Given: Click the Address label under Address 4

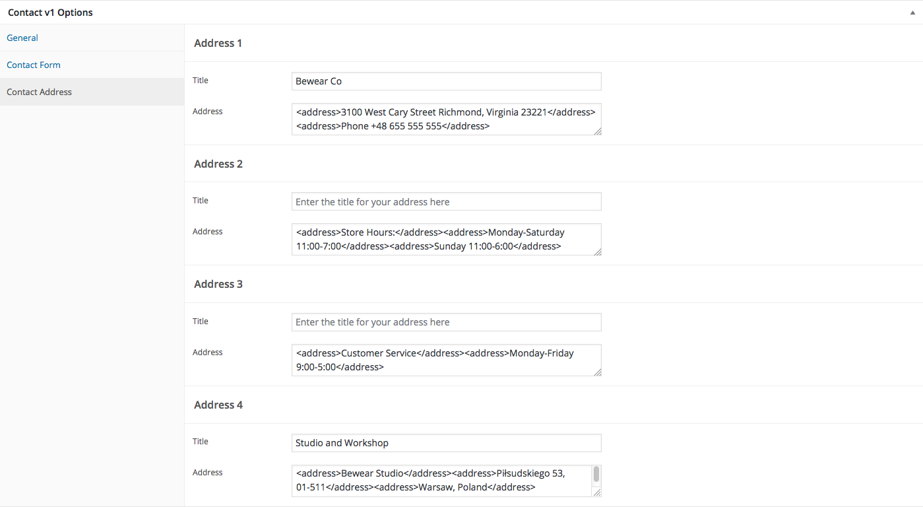Looking at the screenshot, I should (x=208, y=472).
